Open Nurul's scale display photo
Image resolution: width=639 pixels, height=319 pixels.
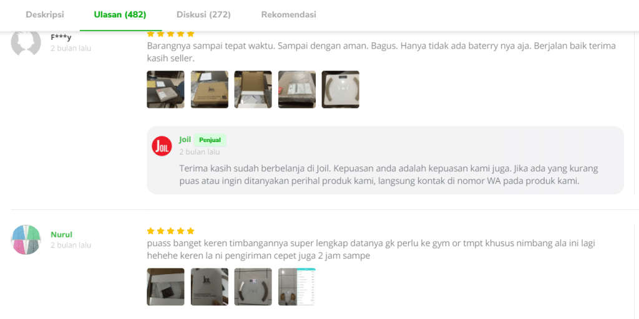[253, 287]
